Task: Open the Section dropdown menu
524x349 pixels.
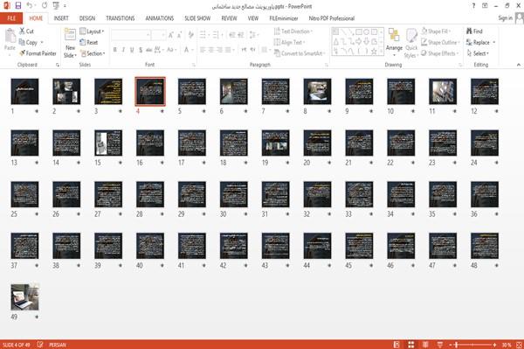Action: point(93,53)
